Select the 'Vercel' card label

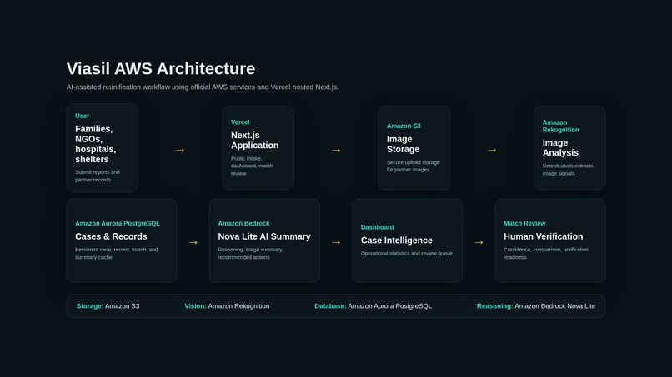point(240,122)
